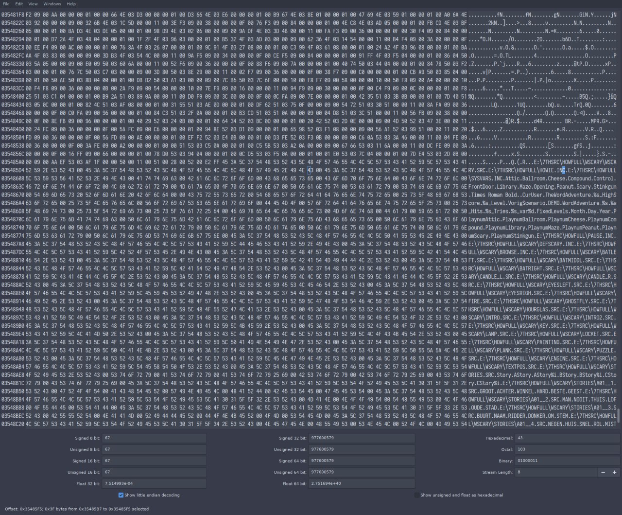Open the Edit menu
This screenshot has height=515, width=622.
(x=19, y=4)
